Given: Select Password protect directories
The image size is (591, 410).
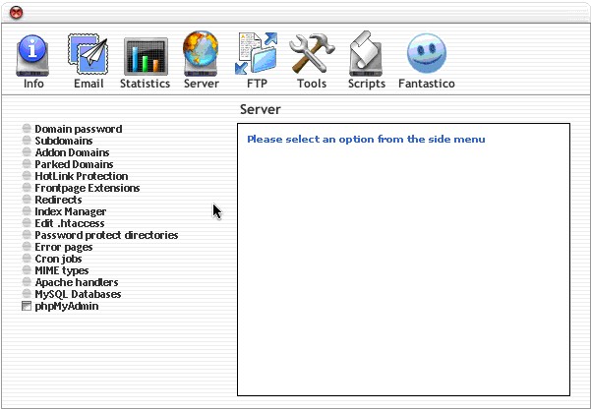Looking at the screenshot, I should click(106, 235).
